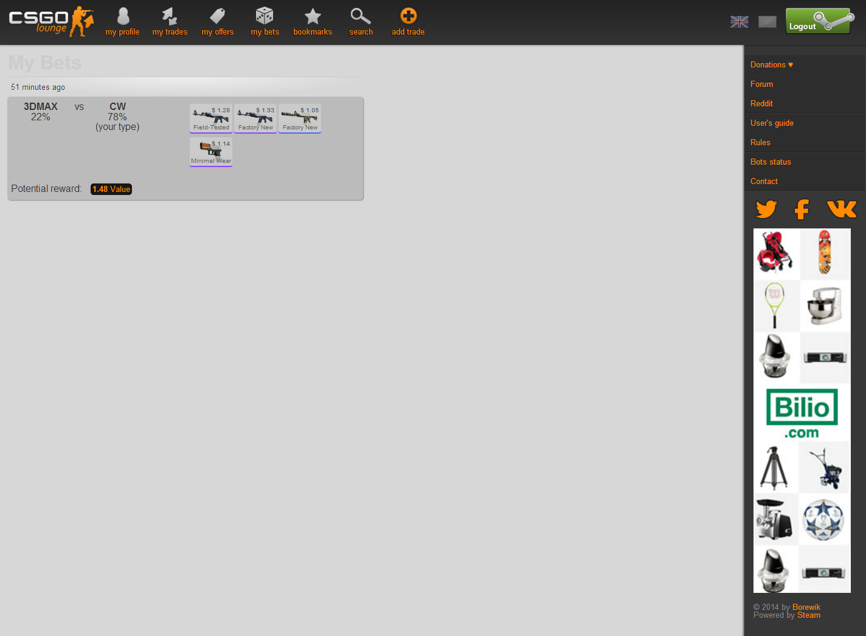Click the camera tripod ad image
The image size is (866, 636).
tap(775, 467)
